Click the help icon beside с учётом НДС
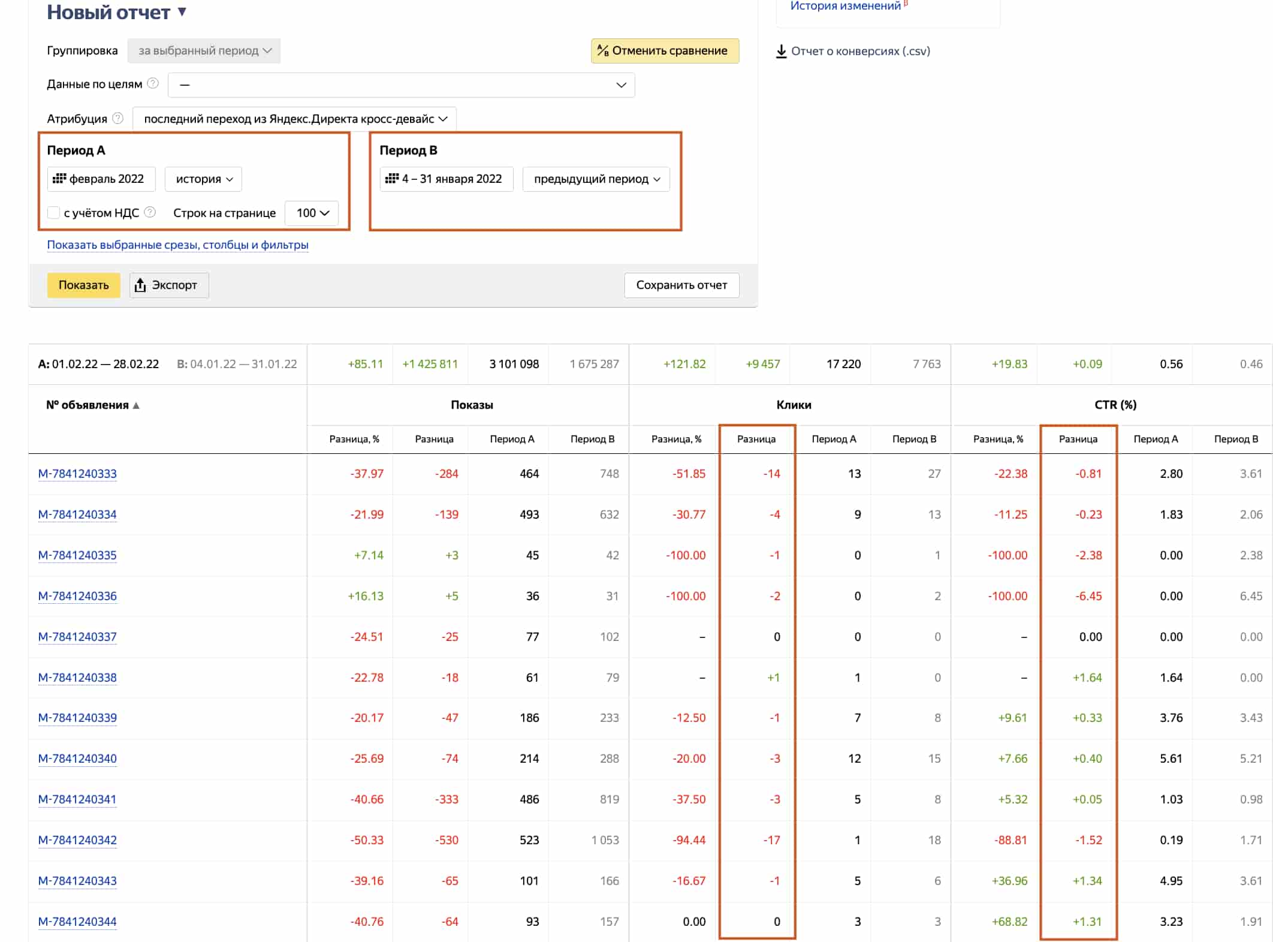The height and width of the screenshot is (942, 1273). 150,212
